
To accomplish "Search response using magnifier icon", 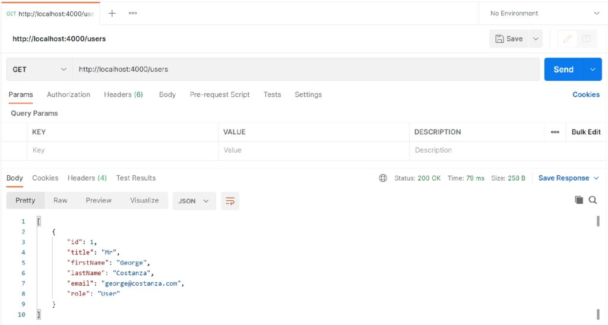I will [593, 200].
